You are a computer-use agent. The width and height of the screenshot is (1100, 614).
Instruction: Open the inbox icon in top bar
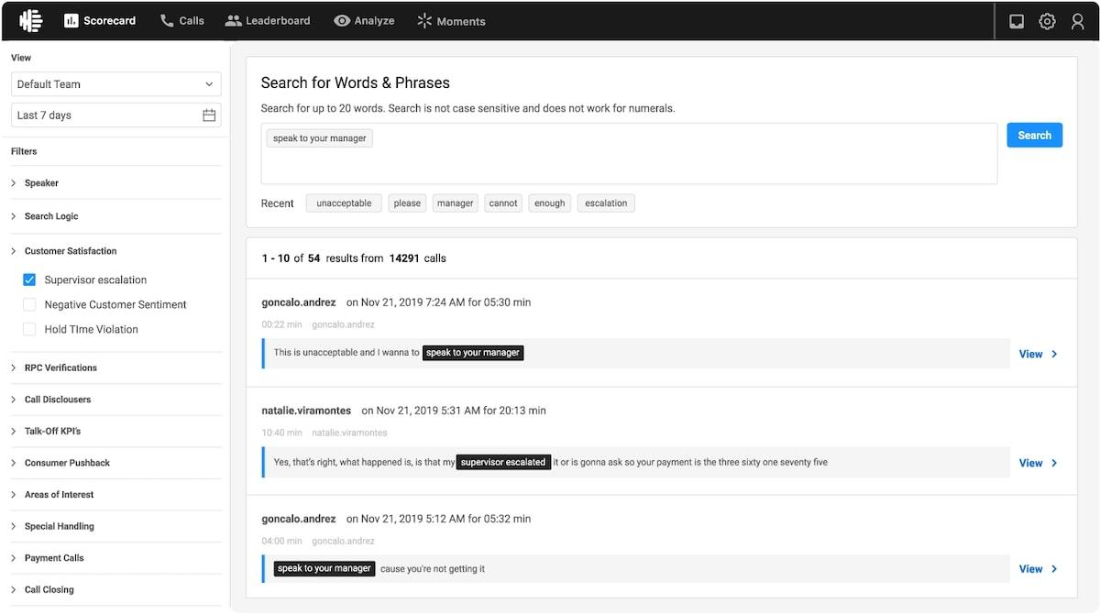[1016, 21]
